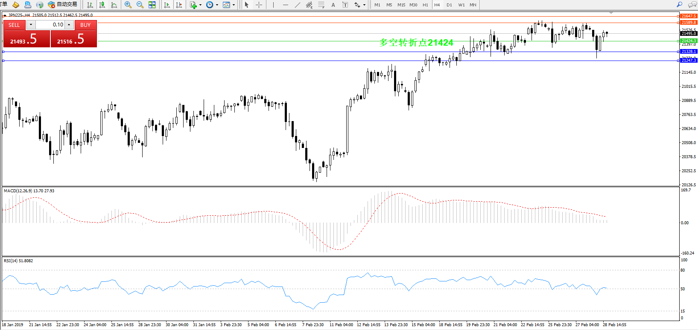Toggle the AutoTrading (自动交易) button
Viewport: 698px width, 330px height.
[63, 5]
